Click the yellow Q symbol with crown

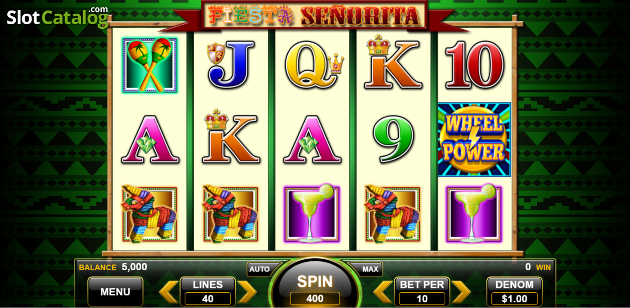coord(313,66)
